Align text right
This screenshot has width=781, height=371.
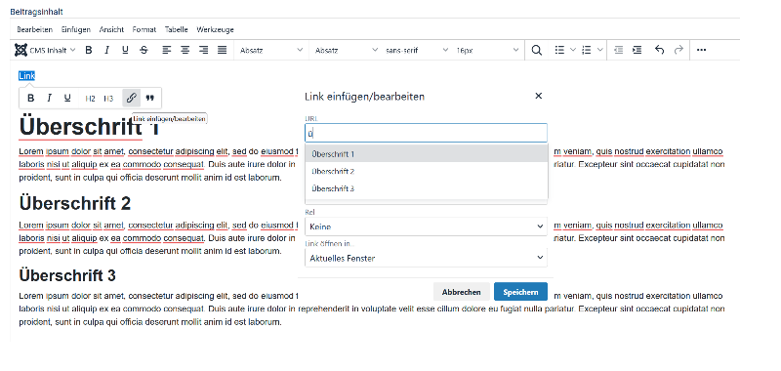tap(204, 50)
